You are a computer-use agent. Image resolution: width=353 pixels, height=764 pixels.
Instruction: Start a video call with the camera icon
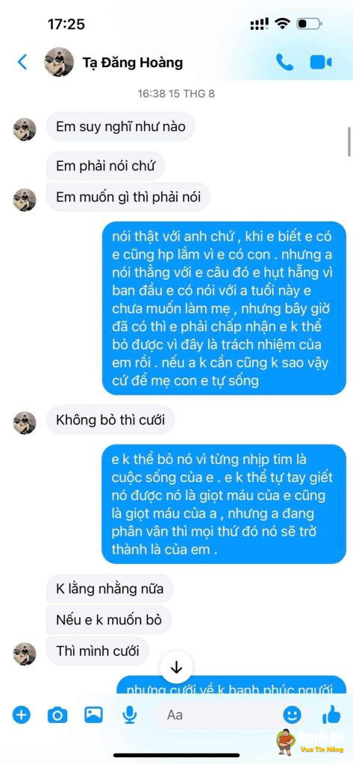point(321,63)
